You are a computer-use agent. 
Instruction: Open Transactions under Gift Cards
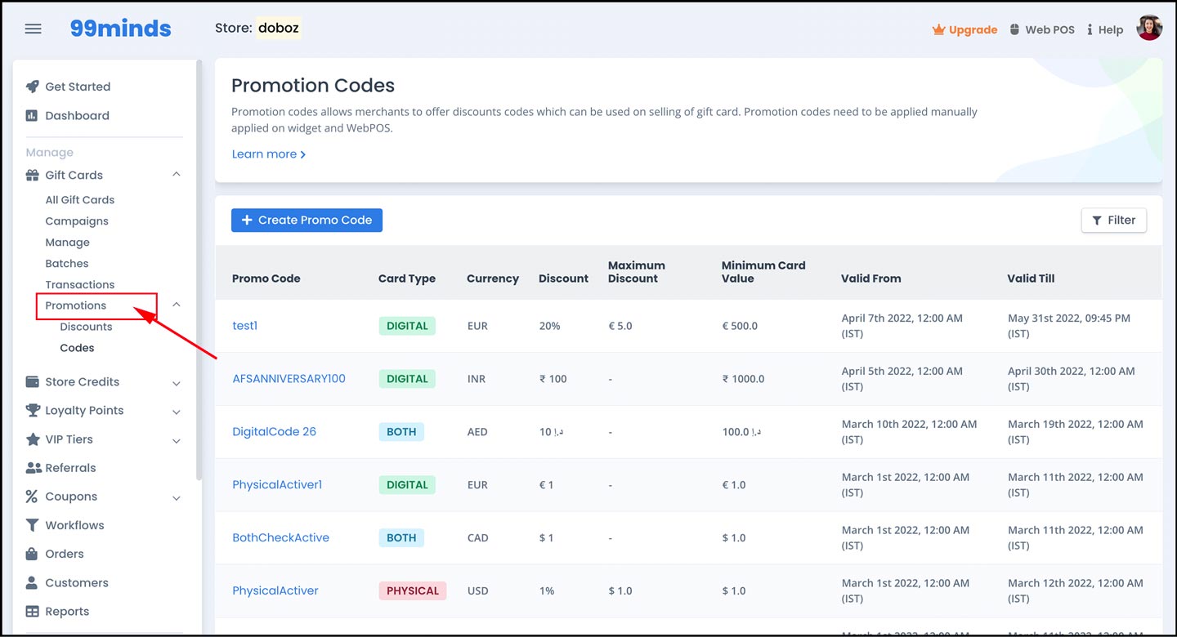79,284
